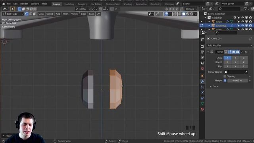
Task: Open the Output properties tab
Action: tap(202, 52)
